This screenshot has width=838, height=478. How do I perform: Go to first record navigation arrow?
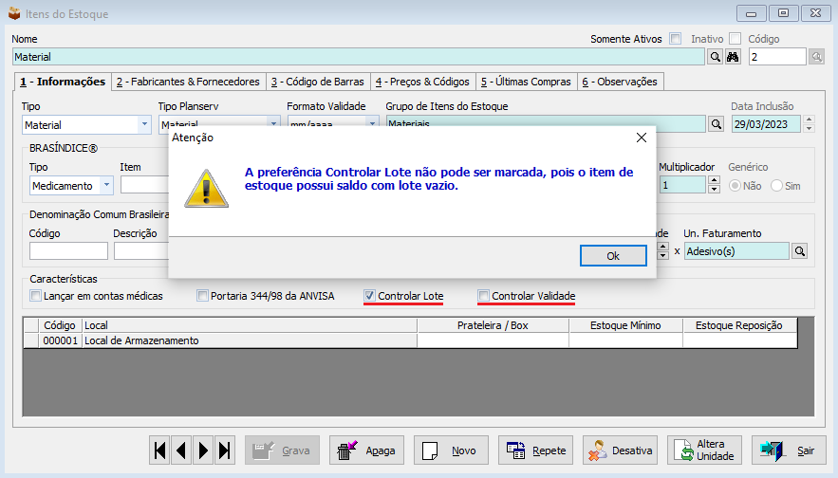pos(159,450)
